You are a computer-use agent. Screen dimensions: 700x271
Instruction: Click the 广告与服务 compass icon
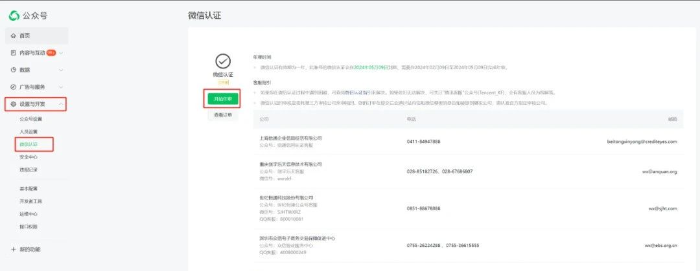click(x=13, y=87)
